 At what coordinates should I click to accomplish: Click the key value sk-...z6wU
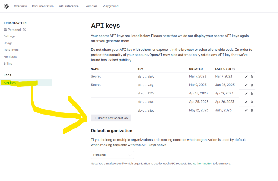coord(146,102)
